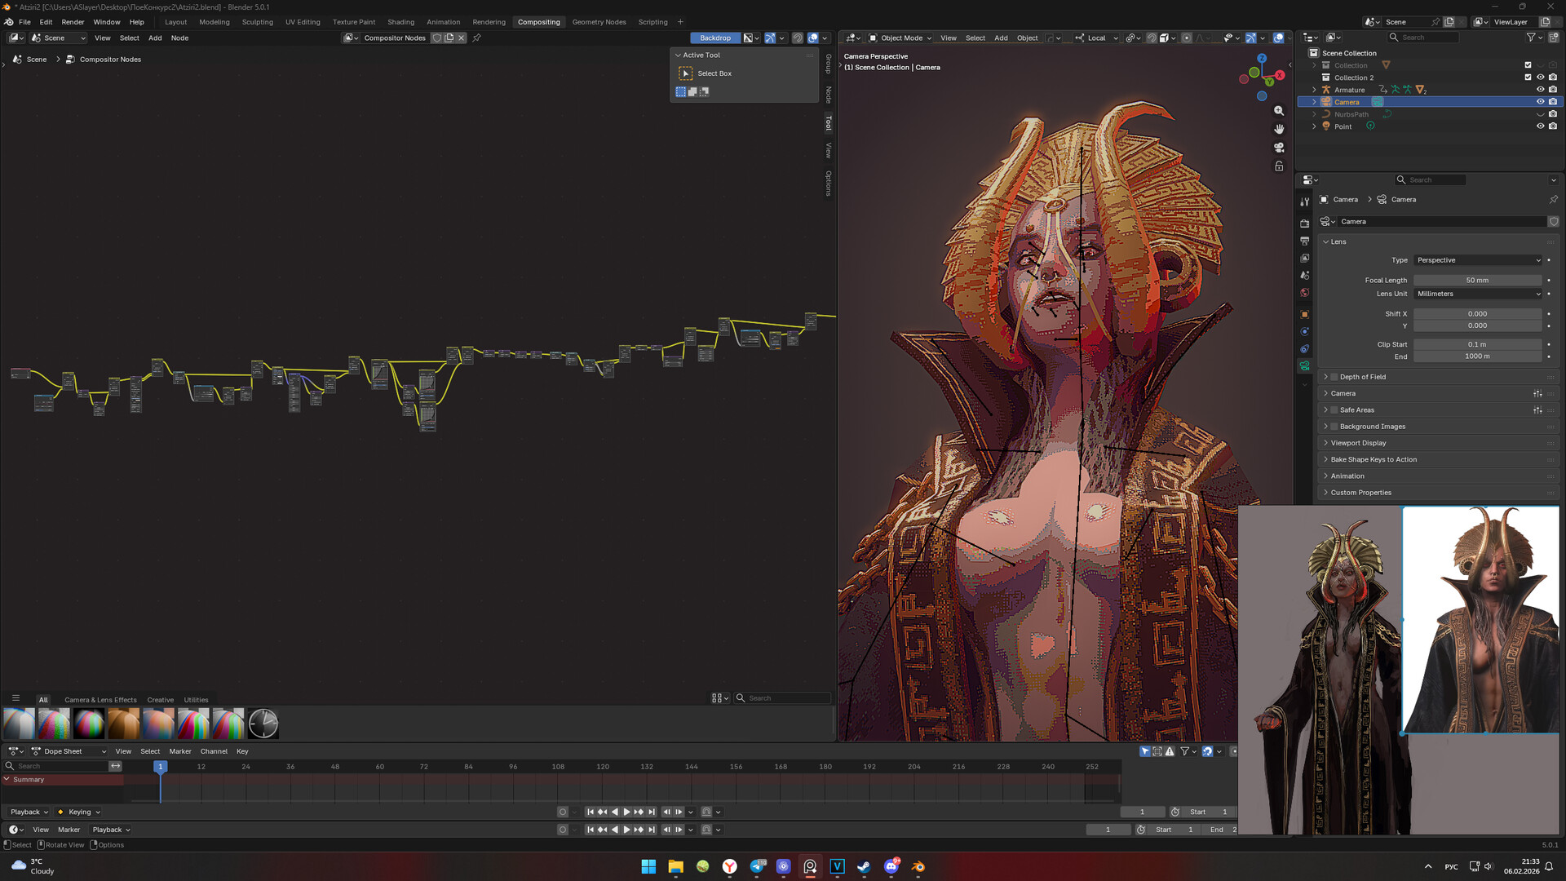This screenshot has height=881, width=1566.
Task: Click the Focal Length 50 mm field
Action: coord(1476,280)
